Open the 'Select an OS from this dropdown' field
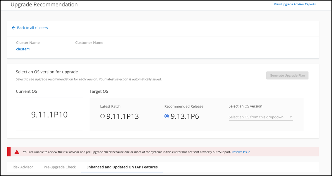This screenshot has height=176, width=332. pos(256,117)
